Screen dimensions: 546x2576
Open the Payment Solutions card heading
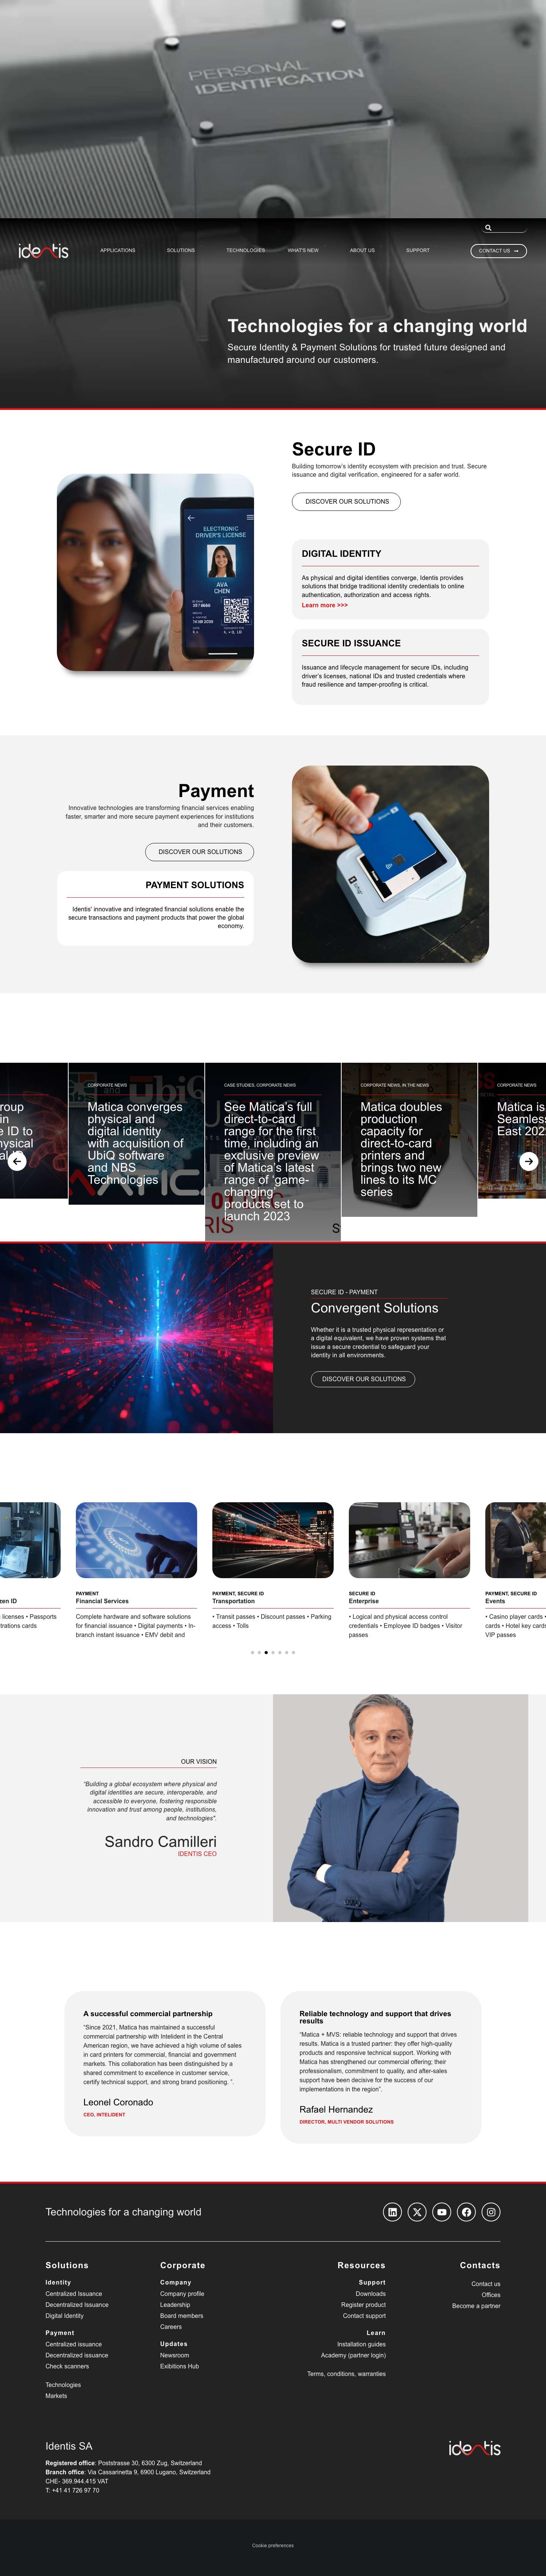click(195, 885)
